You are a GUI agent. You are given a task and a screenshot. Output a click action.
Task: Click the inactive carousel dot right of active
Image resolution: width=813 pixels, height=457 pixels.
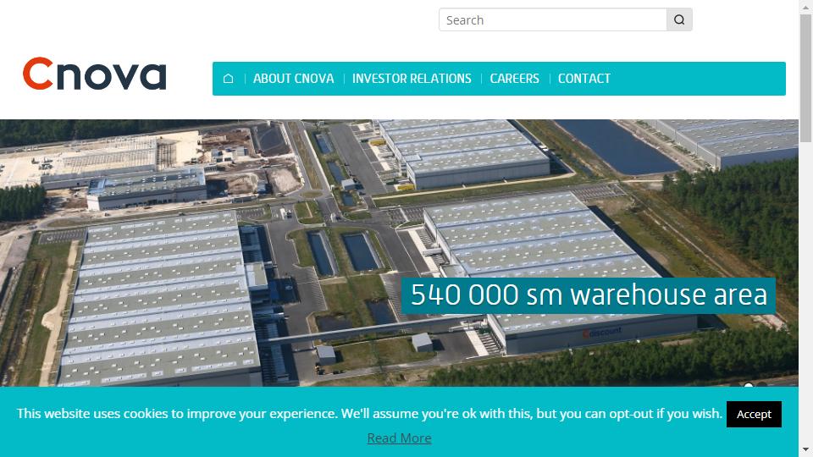tap(762, 385)
